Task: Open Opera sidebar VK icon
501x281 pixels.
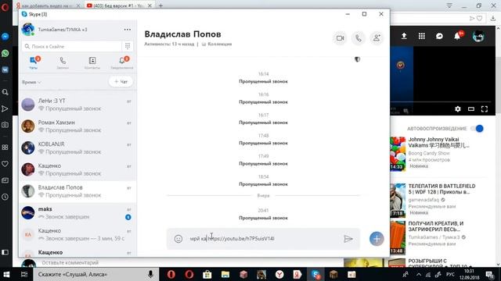Action: coord(5,69)
